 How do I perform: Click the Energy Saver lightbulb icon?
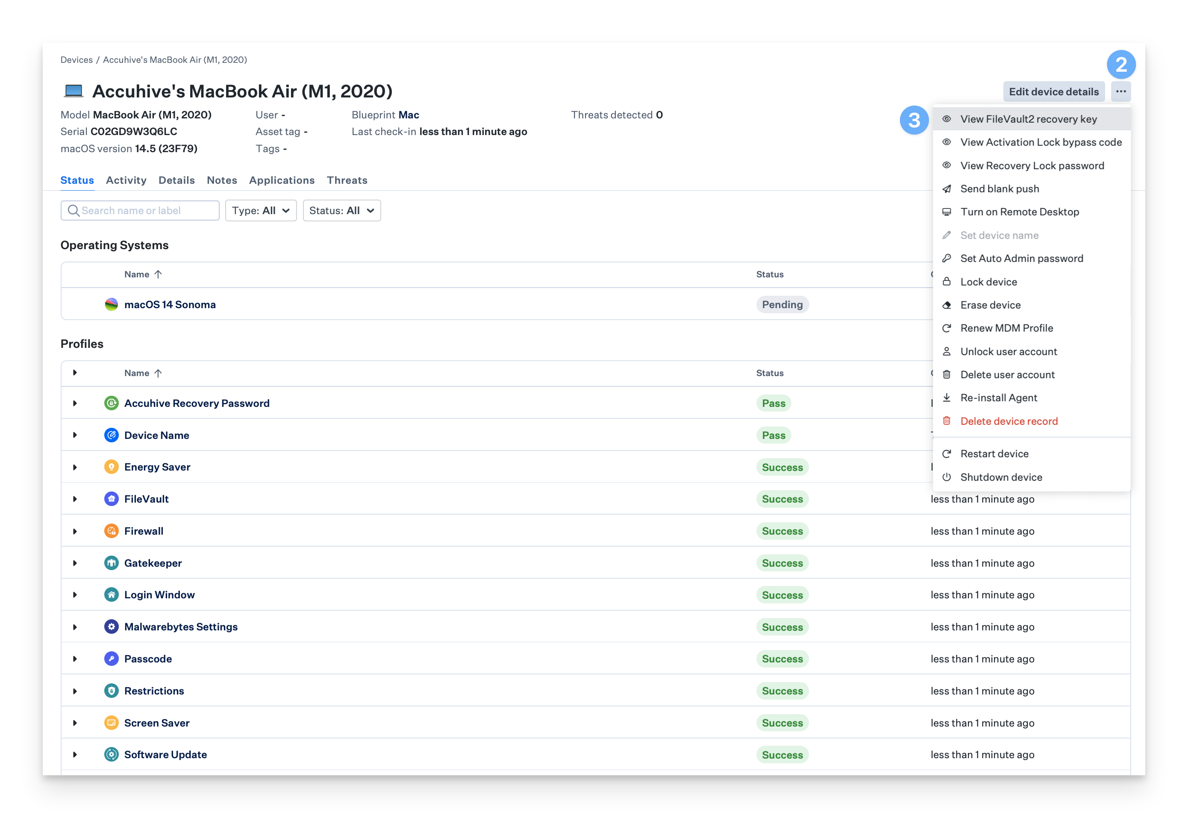click(111, 467)
